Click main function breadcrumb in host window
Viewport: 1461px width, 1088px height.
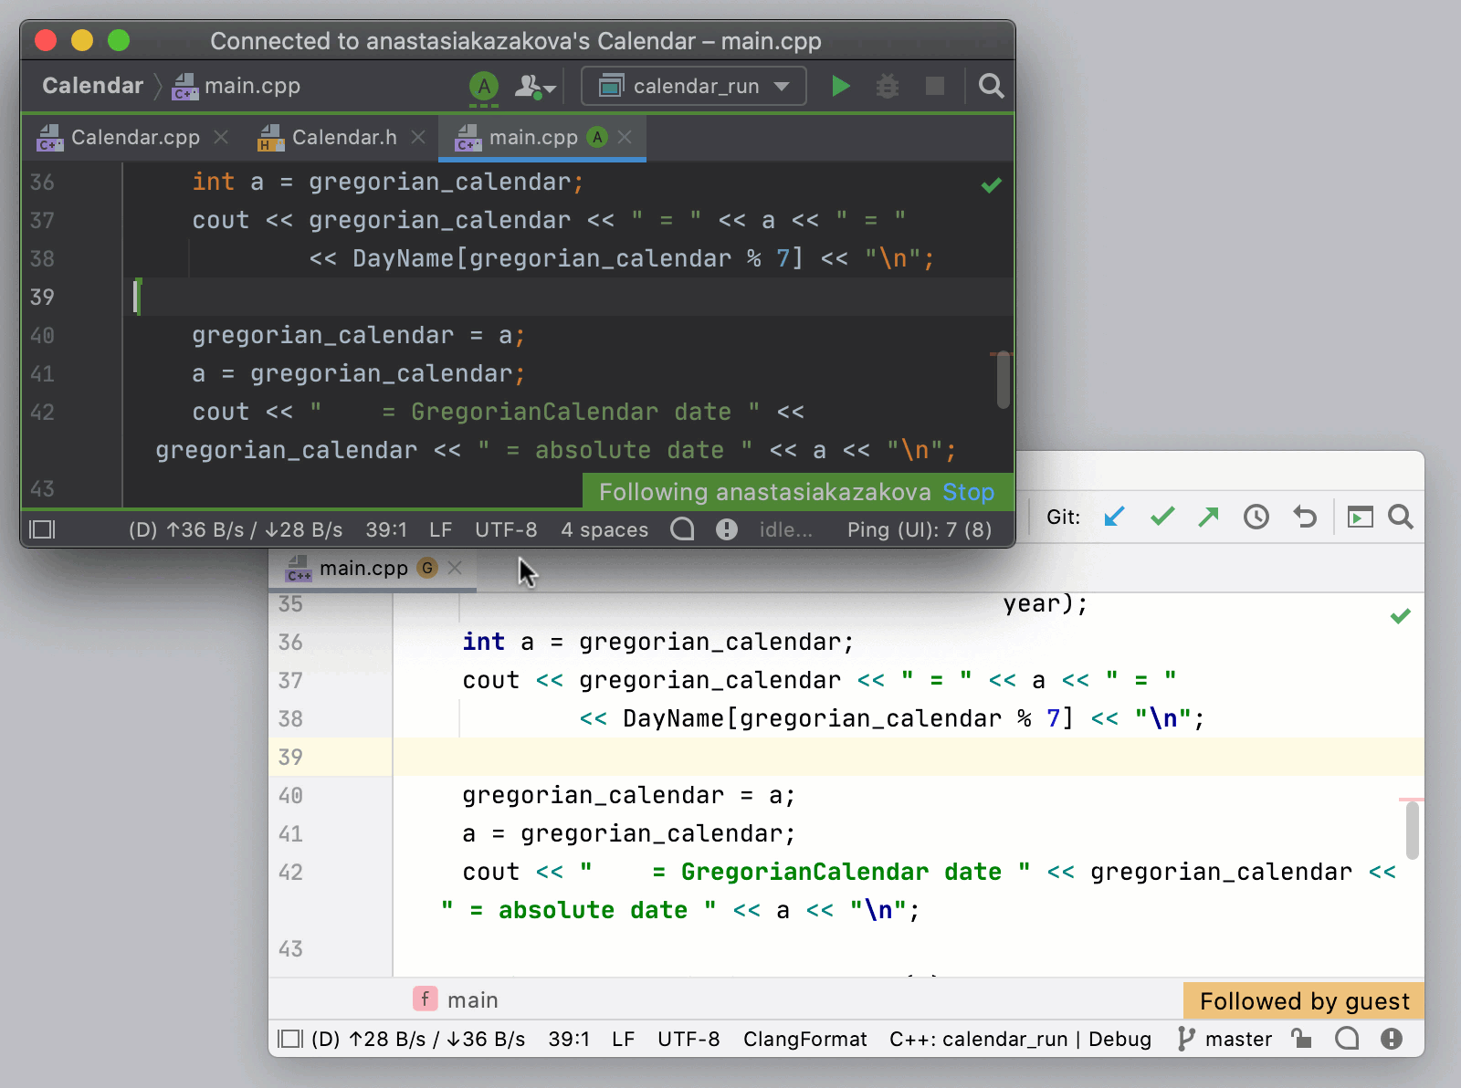[x=456, y=999]
